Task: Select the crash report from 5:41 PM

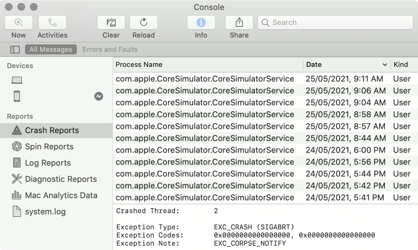Action: (266, 197)
